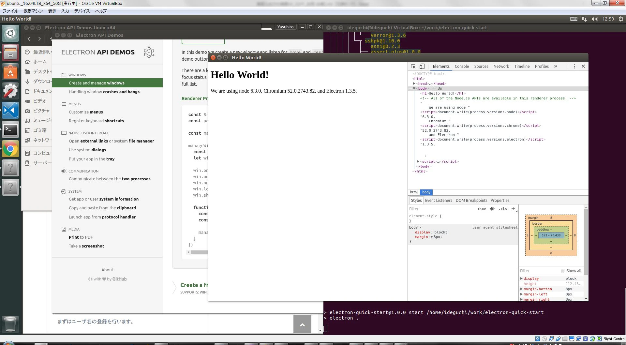The image size is (626, 345).
Task: Expand the margin shorthand in body style rule
Action: tap(432, 237)
